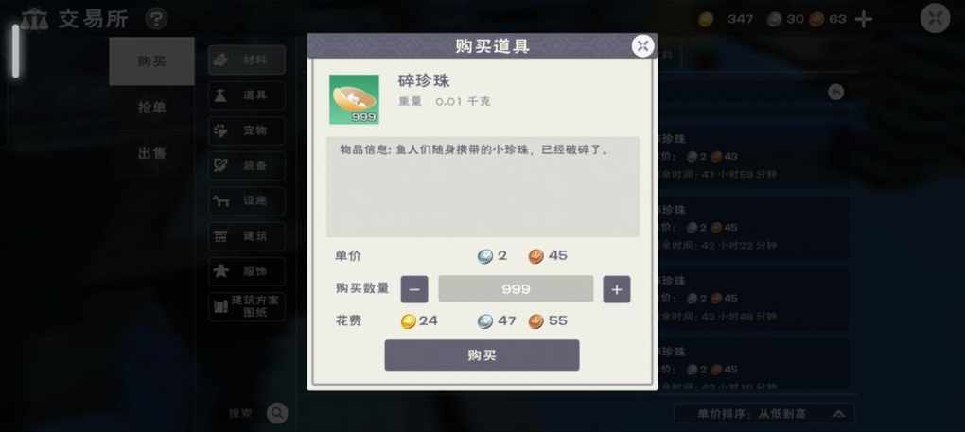965x432 pixels.
Task: Select the 材料 category
Action: (247, 60)
